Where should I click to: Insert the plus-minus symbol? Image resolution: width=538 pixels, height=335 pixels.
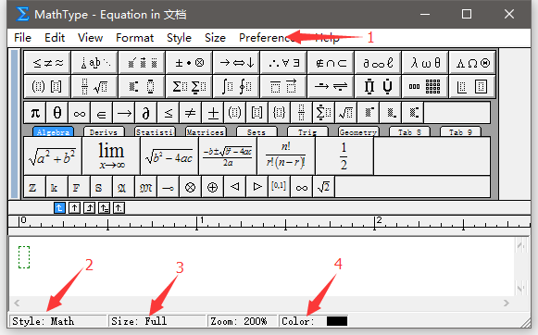(x=212, y=113)
